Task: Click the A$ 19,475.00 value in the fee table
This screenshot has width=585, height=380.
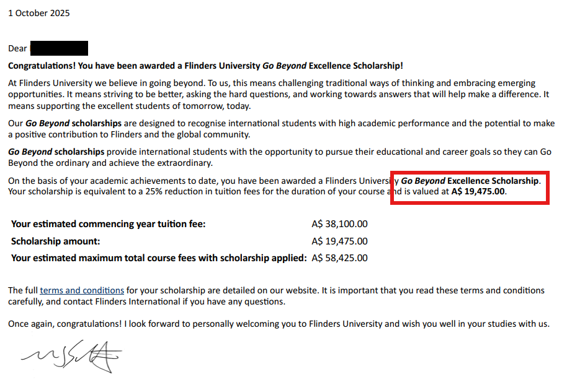Action: point(339,241)
